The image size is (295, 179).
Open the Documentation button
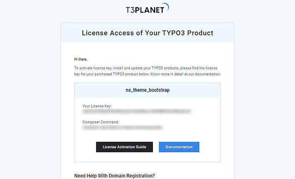(179, 147)
